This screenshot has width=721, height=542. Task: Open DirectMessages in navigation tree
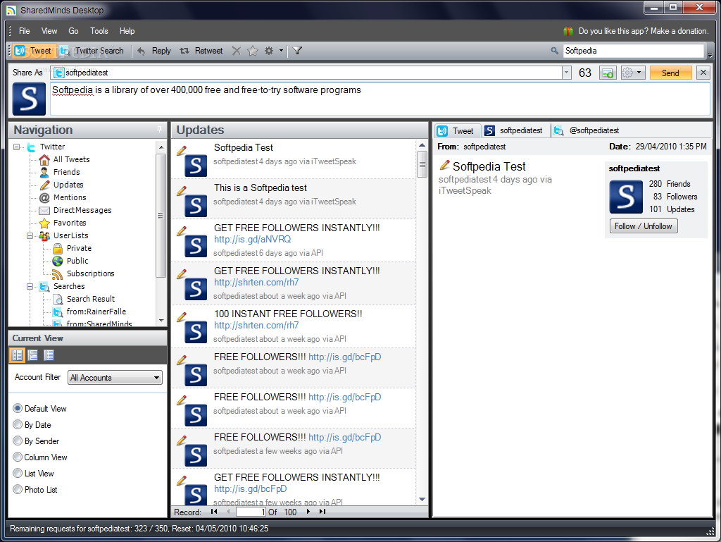pos(82,210)
